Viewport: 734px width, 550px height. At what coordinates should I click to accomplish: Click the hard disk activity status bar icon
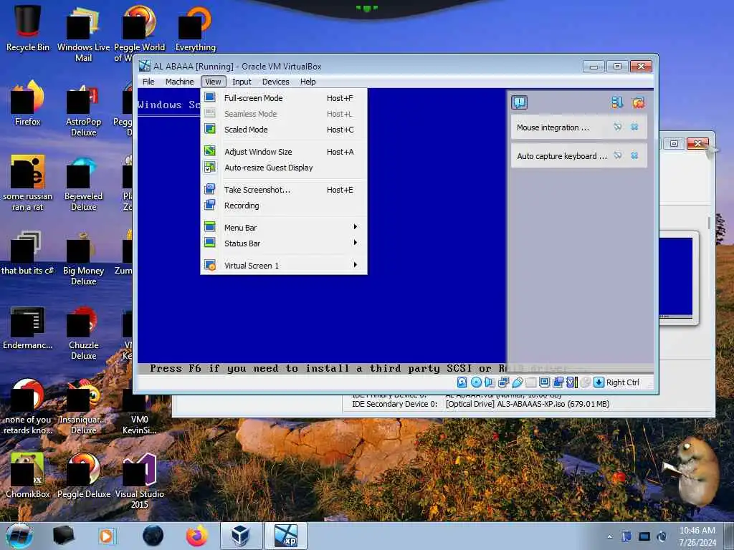462,382
